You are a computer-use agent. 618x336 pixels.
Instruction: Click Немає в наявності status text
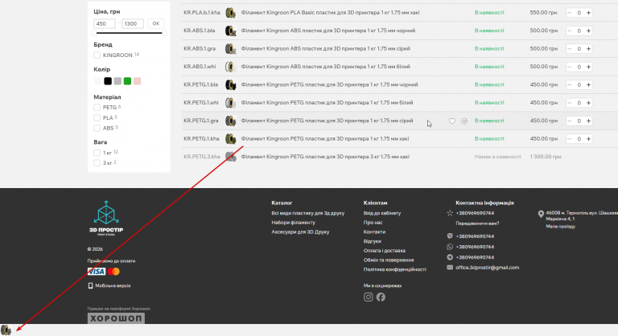point(497,157)
